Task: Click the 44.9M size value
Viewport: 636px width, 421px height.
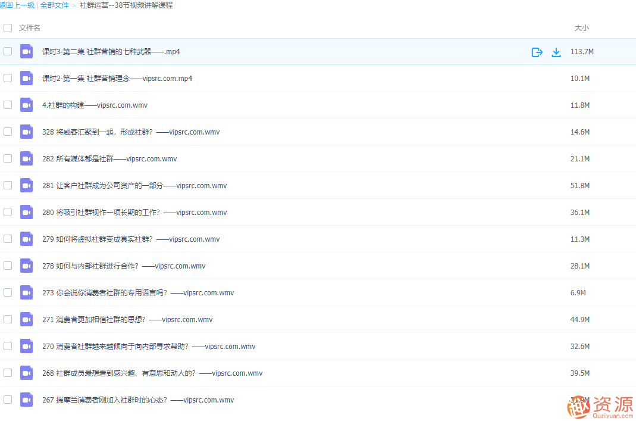Action: (x=580, y=320)
